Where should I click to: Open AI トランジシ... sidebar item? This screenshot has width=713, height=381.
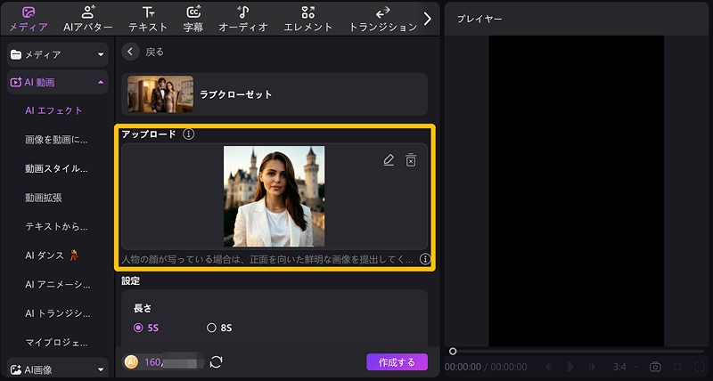pos(58,313)
